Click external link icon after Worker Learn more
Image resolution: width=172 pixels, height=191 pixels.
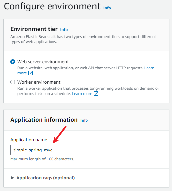point(96,94)
